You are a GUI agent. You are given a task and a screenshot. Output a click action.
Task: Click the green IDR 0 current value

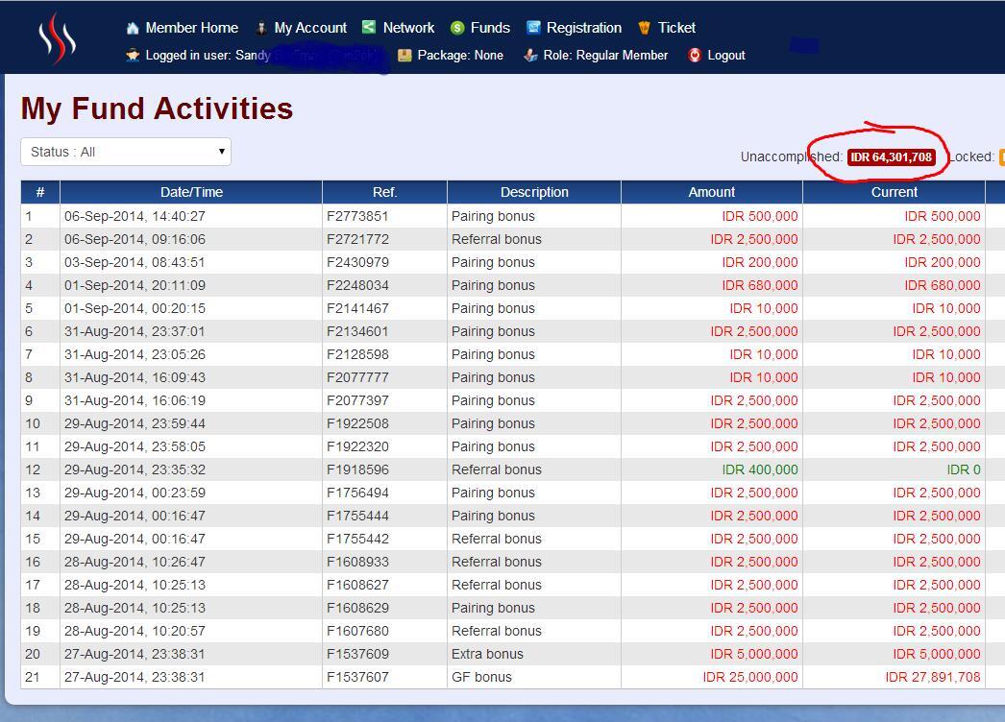point(964,470)
